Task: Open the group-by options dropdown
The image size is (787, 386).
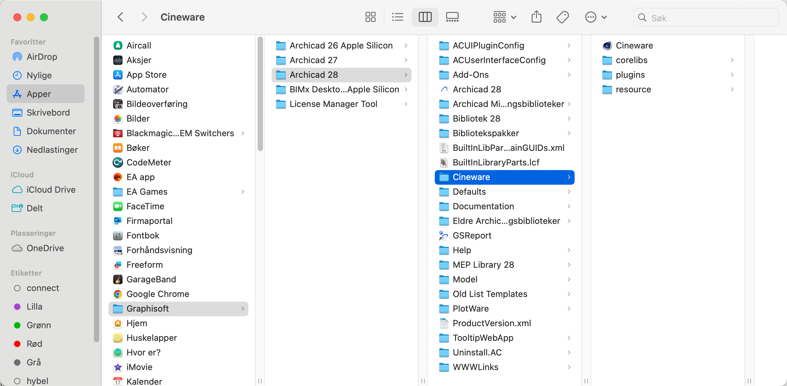Action: click(x=505, y=17)
